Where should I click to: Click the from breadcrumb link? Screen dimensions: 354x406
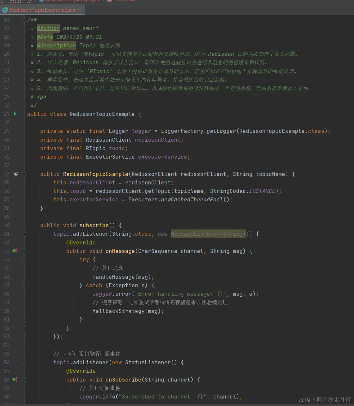15,1
